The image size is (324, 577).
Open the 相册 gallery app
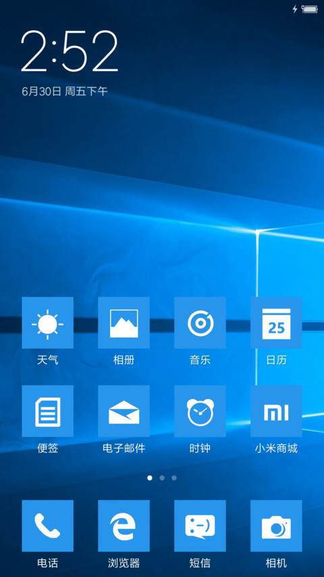(124, 323)
